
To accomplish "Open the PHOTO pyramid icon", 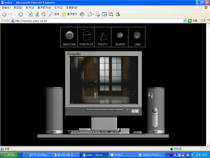I will point(103,37).
